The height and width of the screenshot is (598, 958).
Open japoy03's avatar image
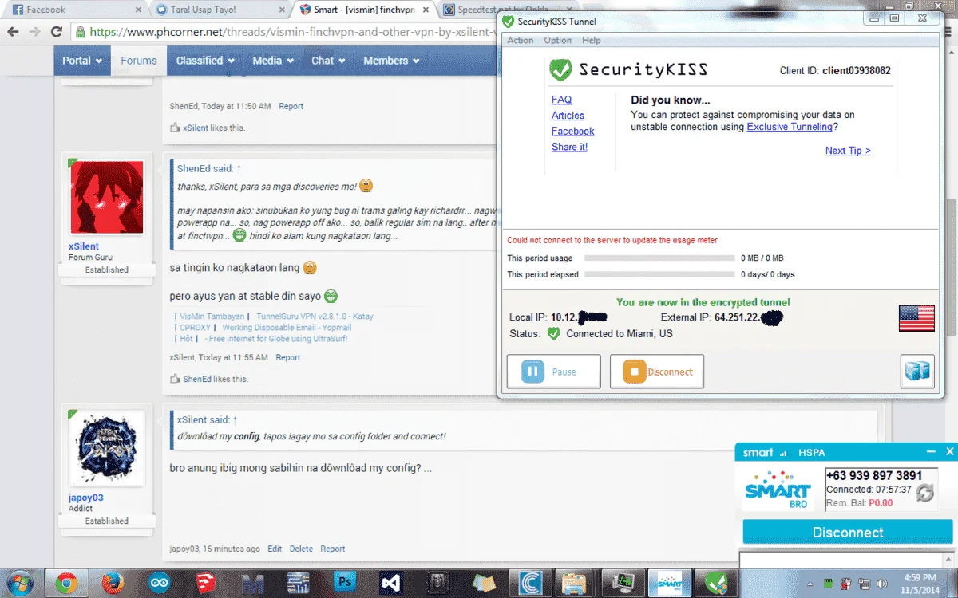[x=107, y=448]
